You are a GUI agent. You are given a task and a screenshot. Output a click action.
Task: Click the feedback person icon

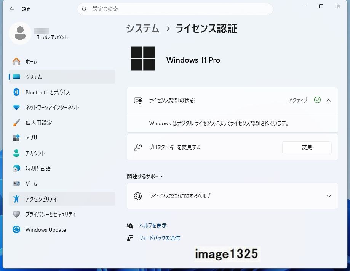pyautogui.click(x=130, y=238)
